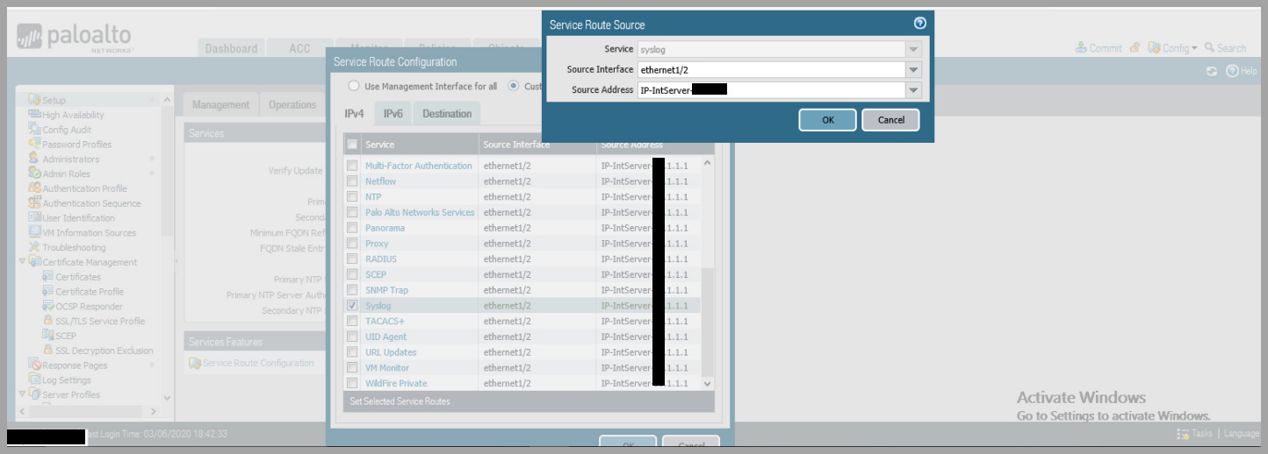Viewport: 1268px width, 454px height.
Task: Check the TACACS+ row checkbox
Action: 352,321
